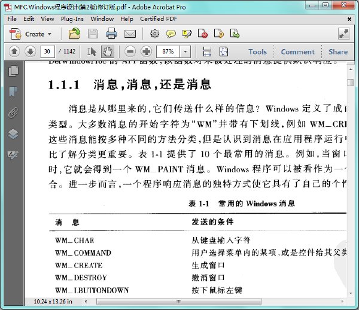Image resolution: width=359 pixels, height=310 pixels.
Task: Minimize the Acrobat window
Action: tap(312, 5)
